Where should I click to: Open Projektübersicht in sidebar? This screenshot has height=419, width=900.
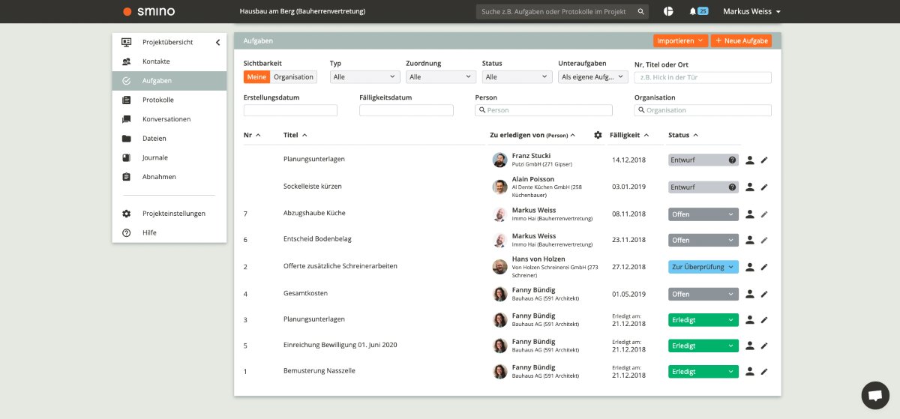[167, 42]
